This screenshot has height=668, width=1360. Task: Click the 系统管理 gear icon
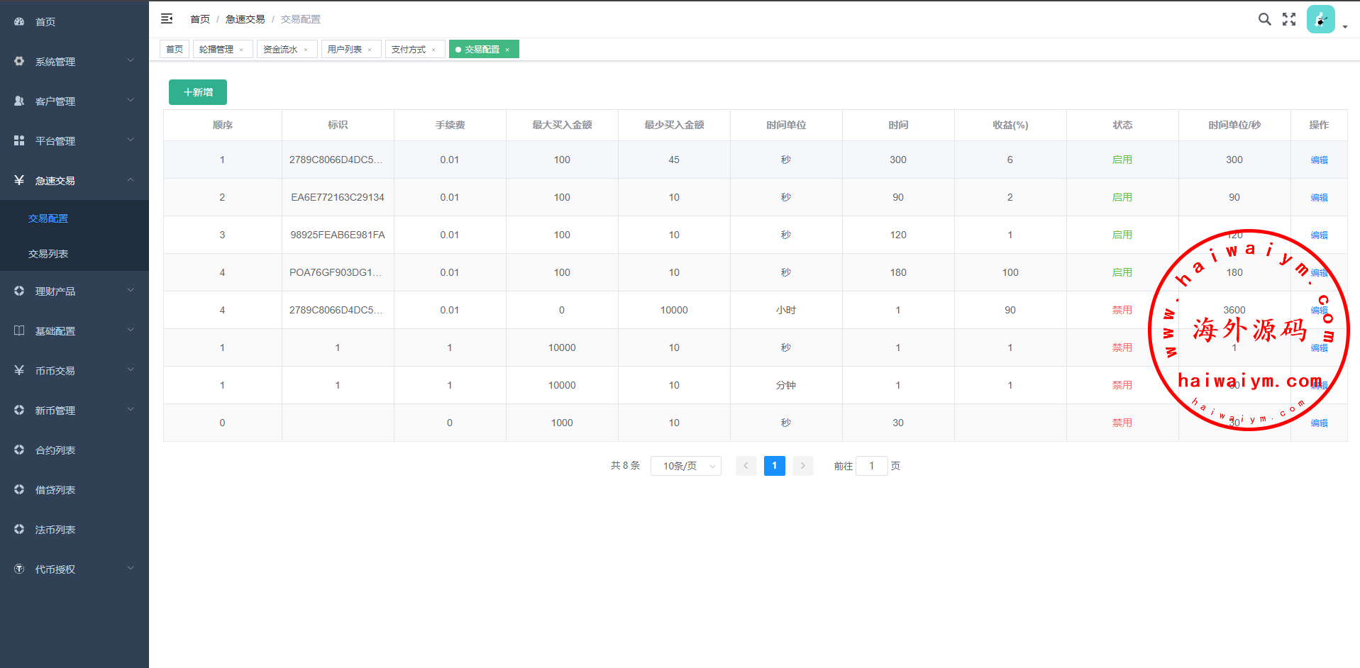coord(19,62)
